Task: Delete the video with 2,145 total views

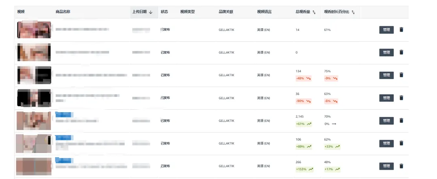Action: [401, 120]
